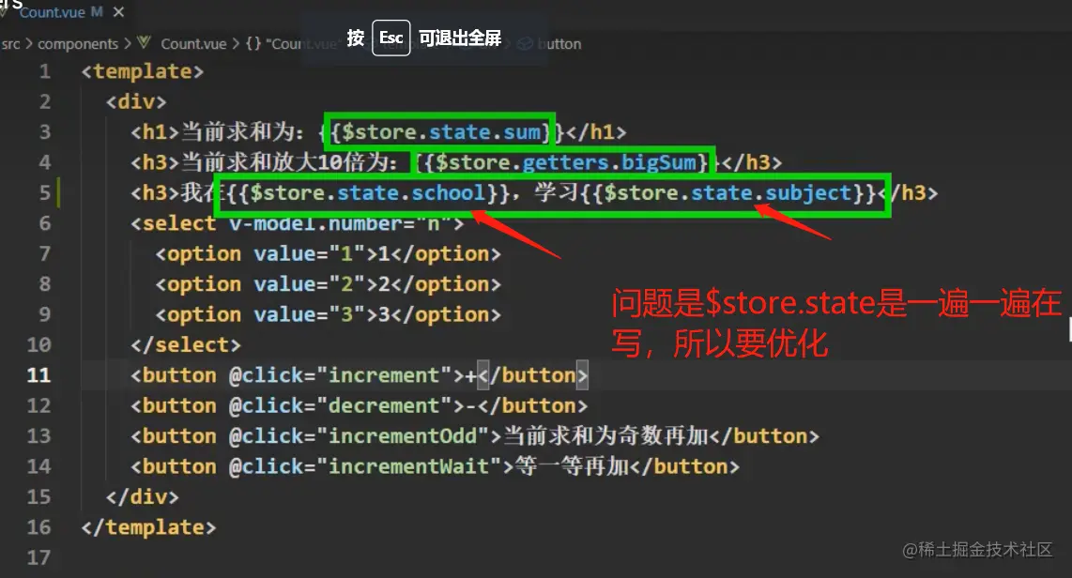Click text 当前求和为 on line 3
This screenshot has height=578, width=1072.
pos(237,132)
